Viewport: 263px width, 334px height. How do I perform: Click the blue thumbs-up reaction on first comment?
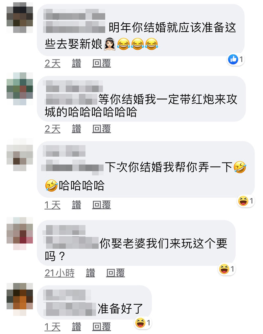coord(235,59)
